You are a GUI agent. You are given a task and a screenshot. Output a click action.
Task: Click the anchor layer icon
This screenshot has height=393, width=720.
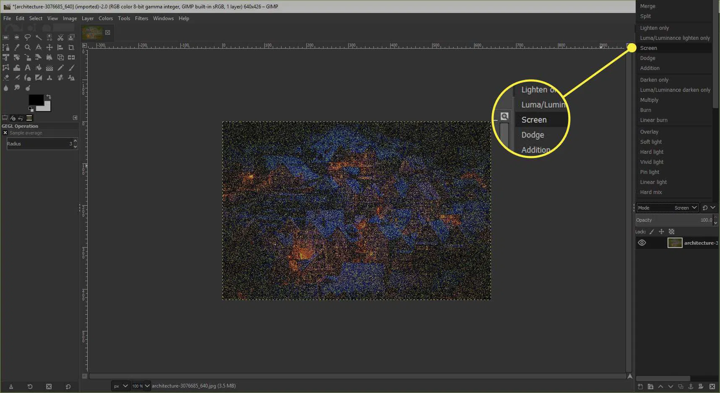click(691, 386)
